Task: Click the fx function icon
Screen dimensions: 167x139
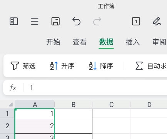Action: pos(13,88)
